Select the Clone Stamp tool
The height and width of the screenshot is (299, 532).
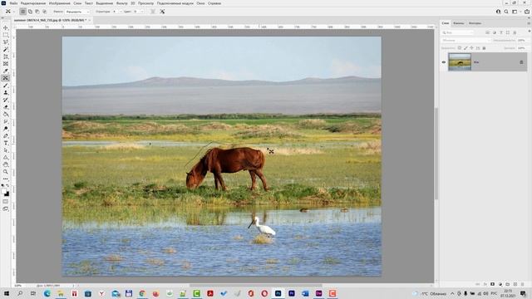click(x=6, y=92)
